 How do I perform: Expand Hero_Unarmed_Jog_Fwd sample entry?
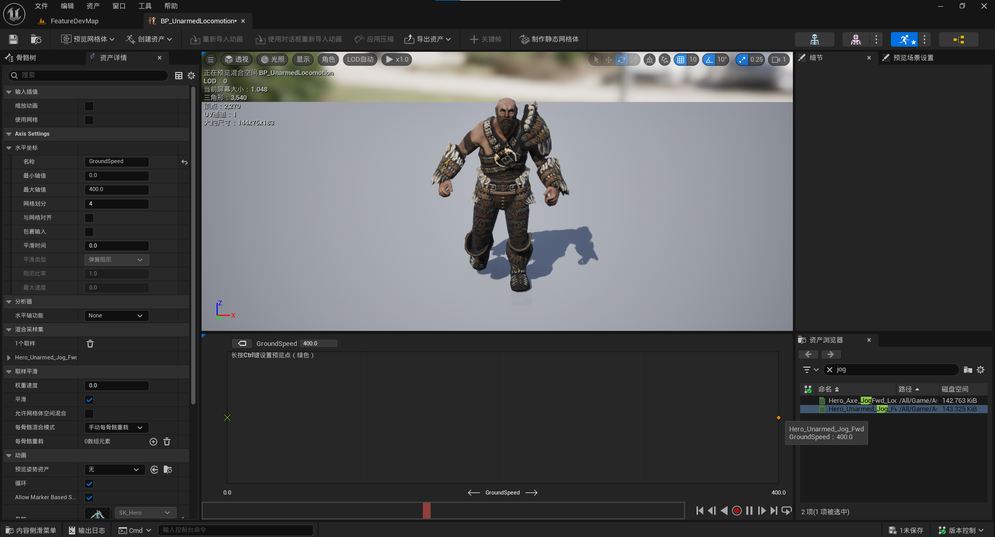point(9,358)
